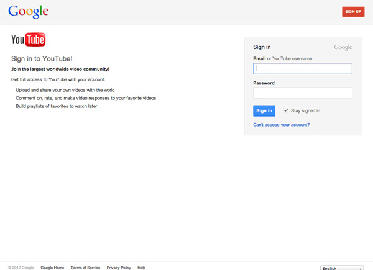Image resolution: width=373 pixels, height=270 pixels.
Task: Click 'Build playlists of favorites' line
Action: tap(57, 106)
